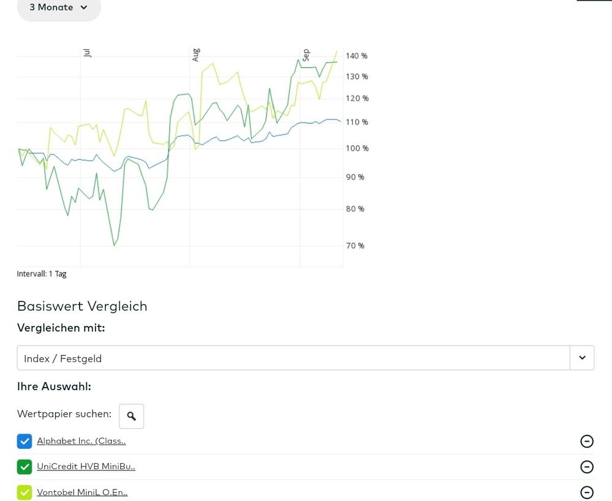The height and width of the screenshot is (501, 612).
Task: Open the UniCredit HVB MiniBu.. link
Action: coord(86,467)
